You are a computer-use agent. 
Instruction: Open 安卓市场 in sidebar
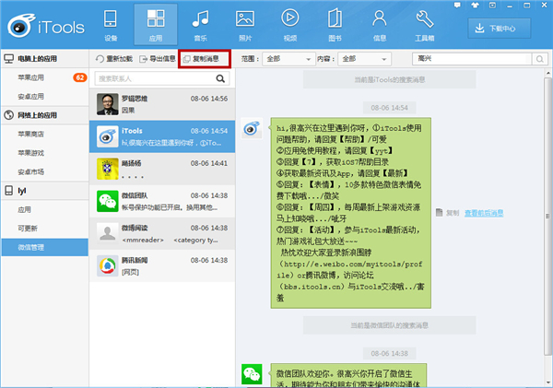pos(31,171)
